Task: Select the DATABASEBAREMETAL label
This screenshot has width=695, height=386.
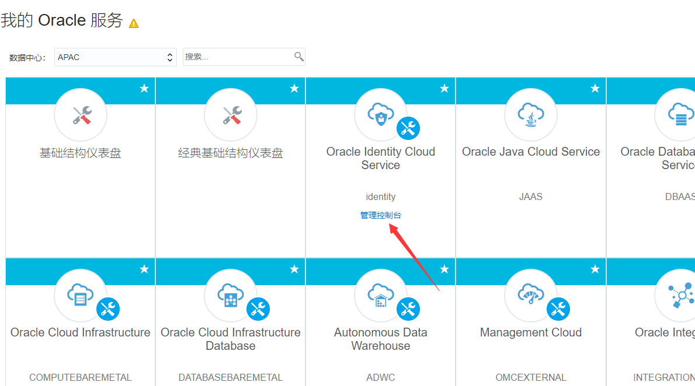Action: (231, 378)
